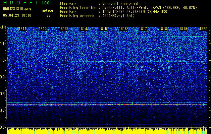The height and width of the screenshot is (134, 211).
Task: Click the antenna value A504HB(yagi 4el)
Action: [118, 16]
